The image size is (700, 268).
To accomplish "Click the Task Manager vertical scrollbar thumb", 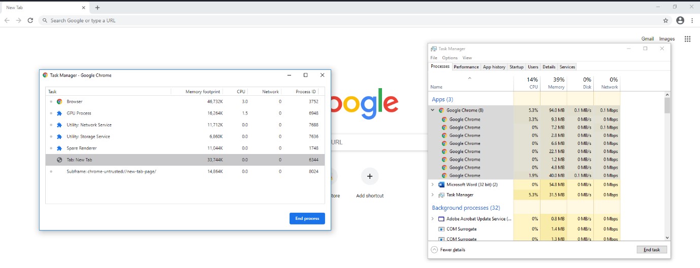I will click(667, 105).
